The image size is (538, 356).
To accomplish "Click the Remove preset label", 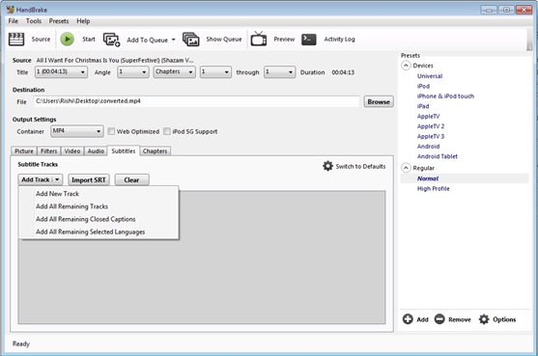I will coord(460,319).
